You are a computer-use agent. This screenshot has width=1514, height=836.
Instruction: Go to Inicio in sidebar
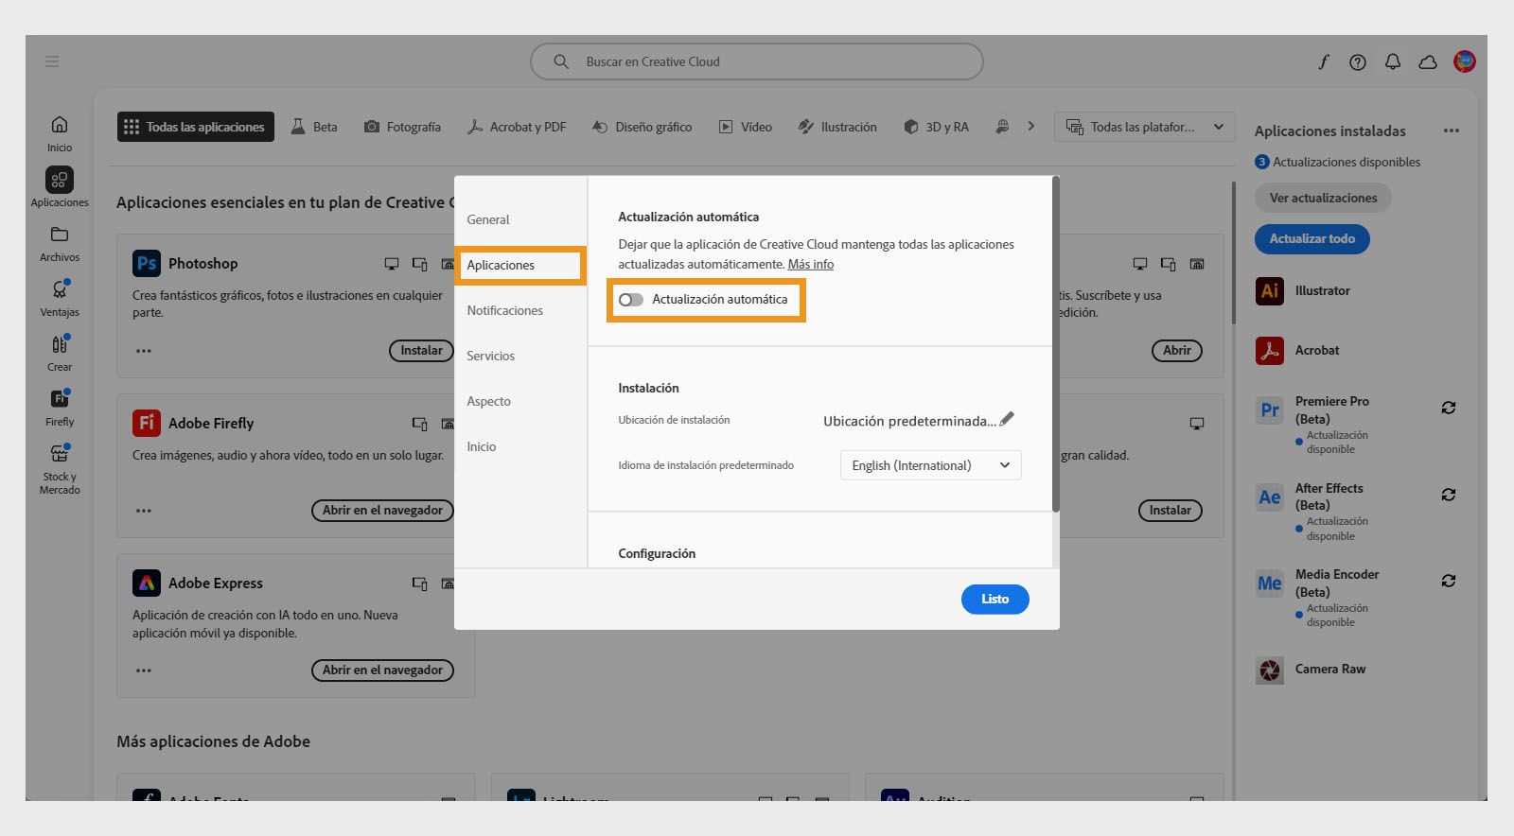(60, 133)
